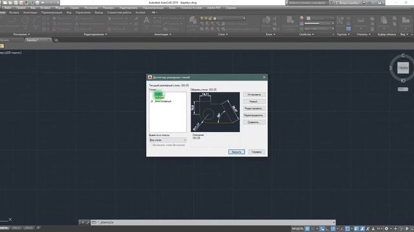
Task: Open the lineweight dropdown in Свойства
Action: click(x=318, y=23)
